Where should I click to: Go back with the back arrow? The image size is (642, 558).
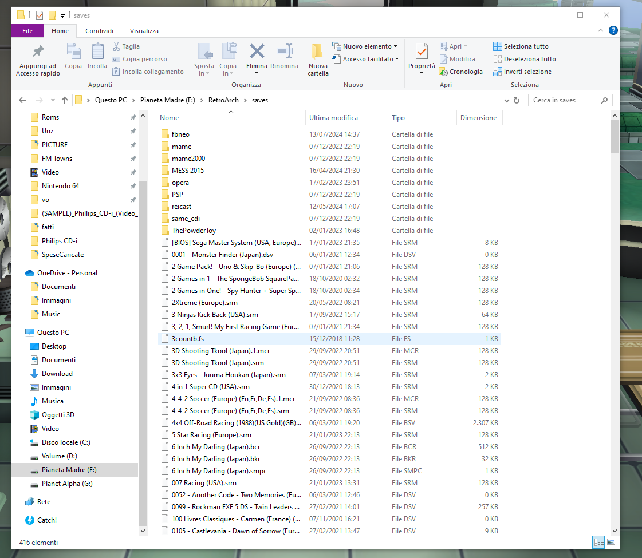22,100
